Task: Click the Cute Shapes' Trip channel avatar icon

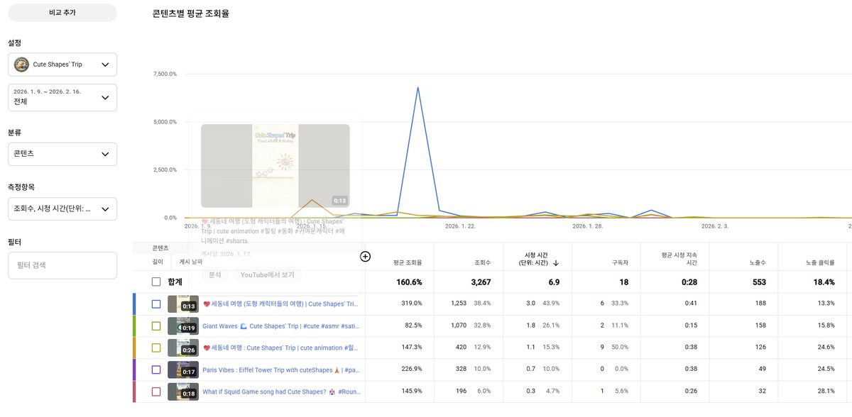Action: tap(21, 65)
